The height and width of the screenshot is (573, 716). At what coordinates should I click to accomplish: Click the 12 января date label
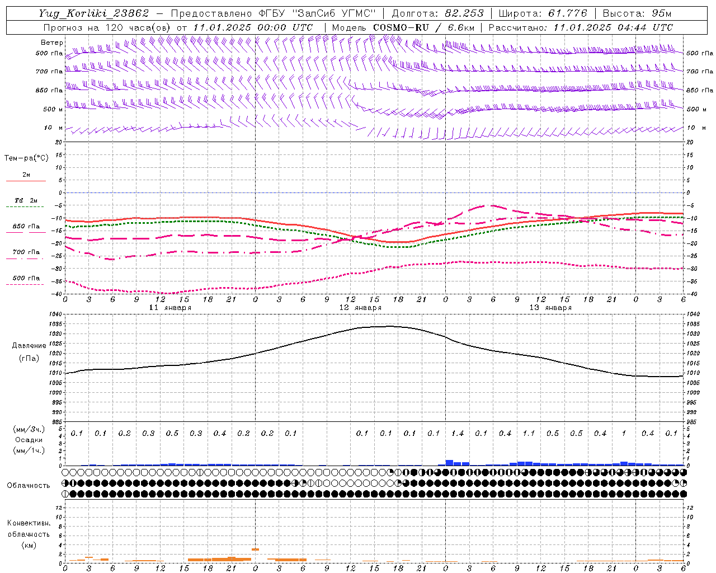[x=360, y=308]
